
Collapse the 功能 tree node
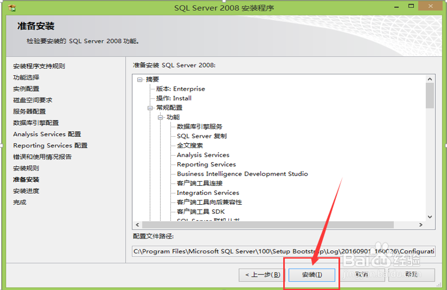point(160,117)
